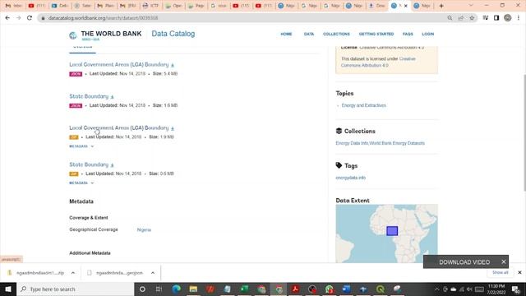526x296 pixels.
Task: Download the ZIP State Boundary file
Action: tap(113, 164)
